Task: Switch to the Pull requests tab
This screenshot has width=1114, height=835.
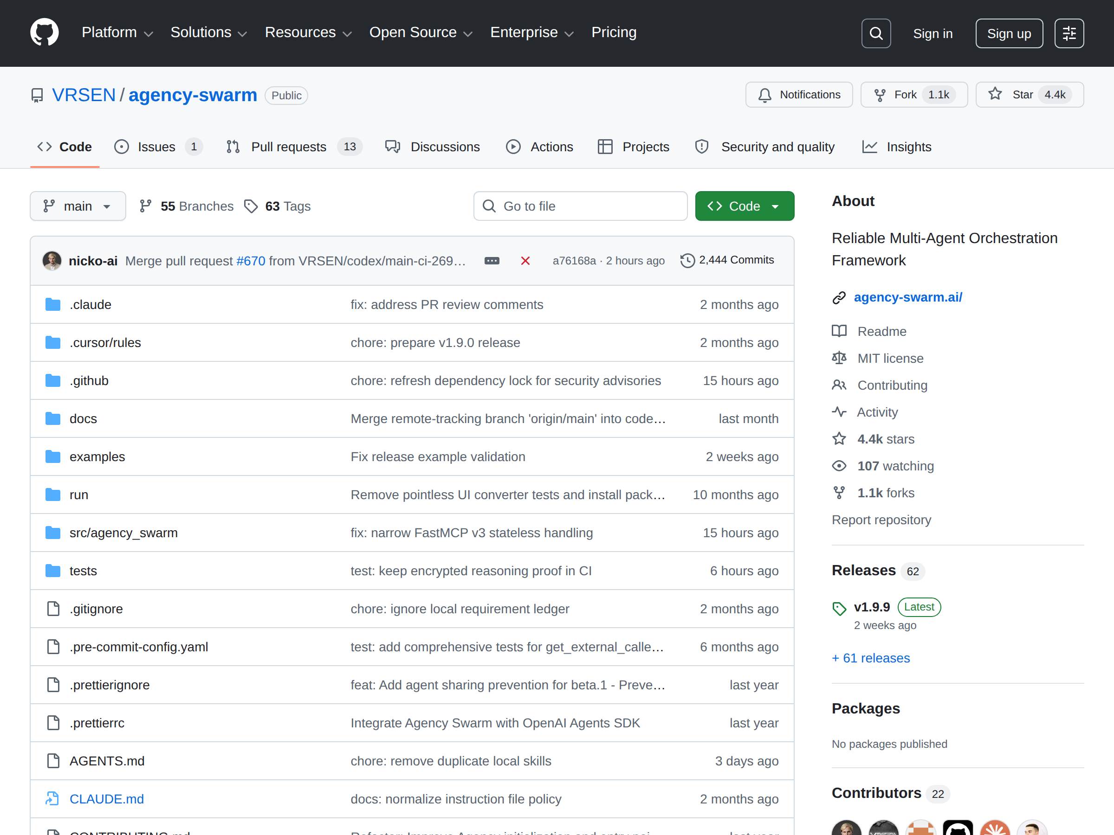Action: click(294, 147)
